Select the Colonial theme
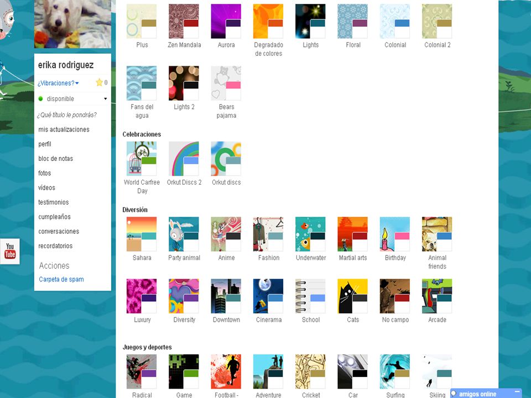 395,21
